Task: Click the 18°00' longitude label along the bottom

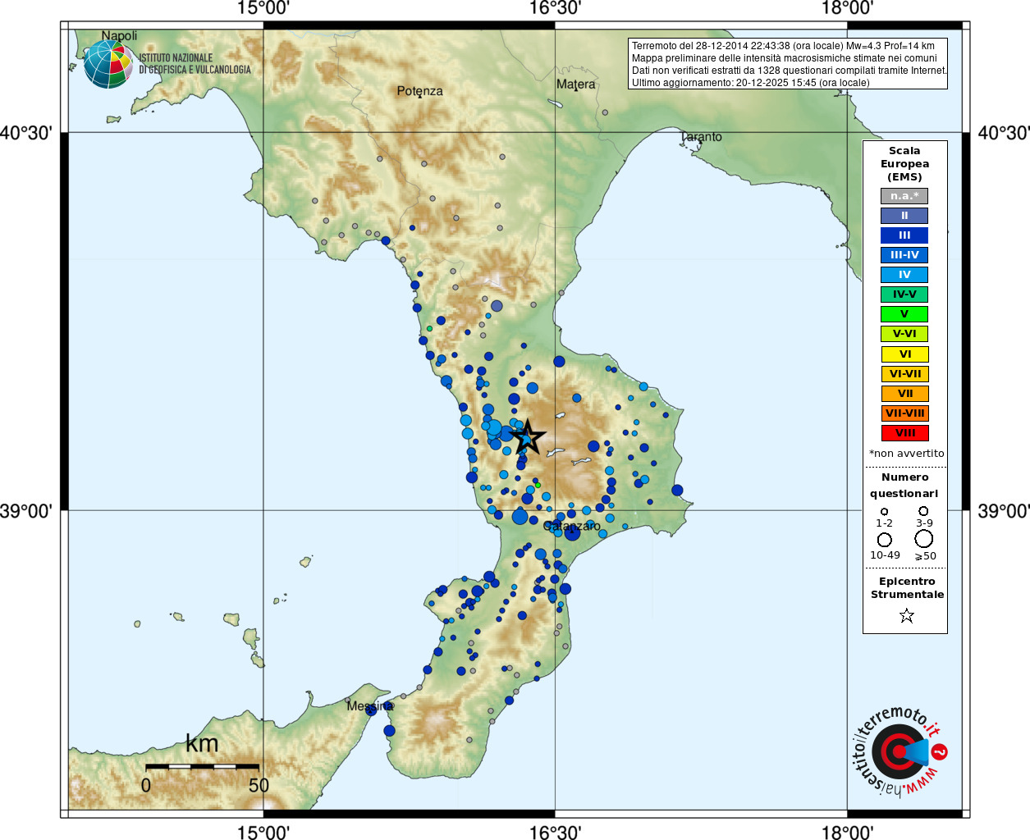Action: click(847, 832)
